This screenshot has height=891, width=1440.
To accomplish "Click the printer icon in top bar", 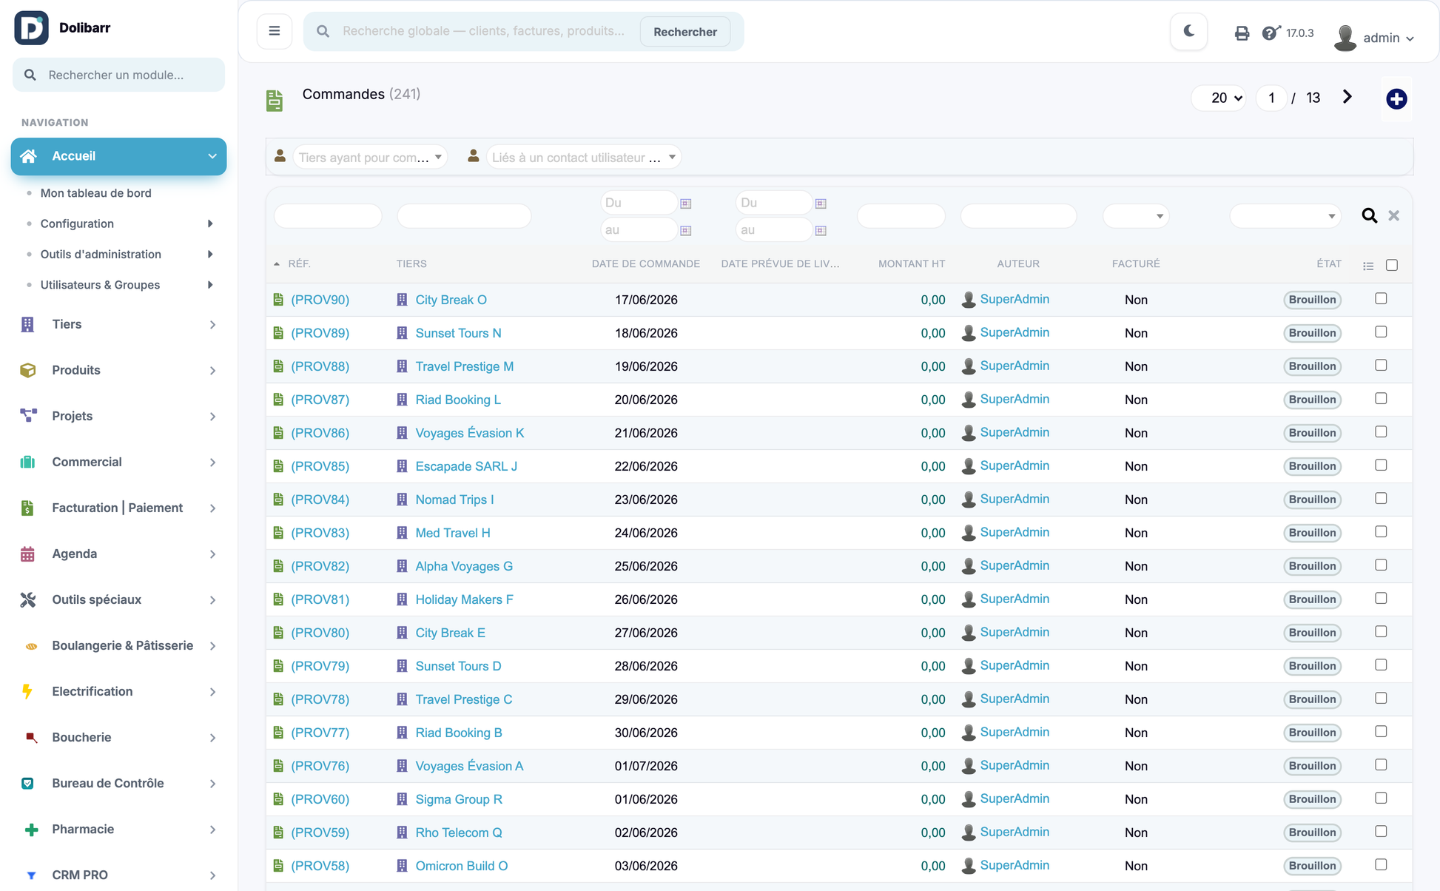I will (x=1242, y=33).
